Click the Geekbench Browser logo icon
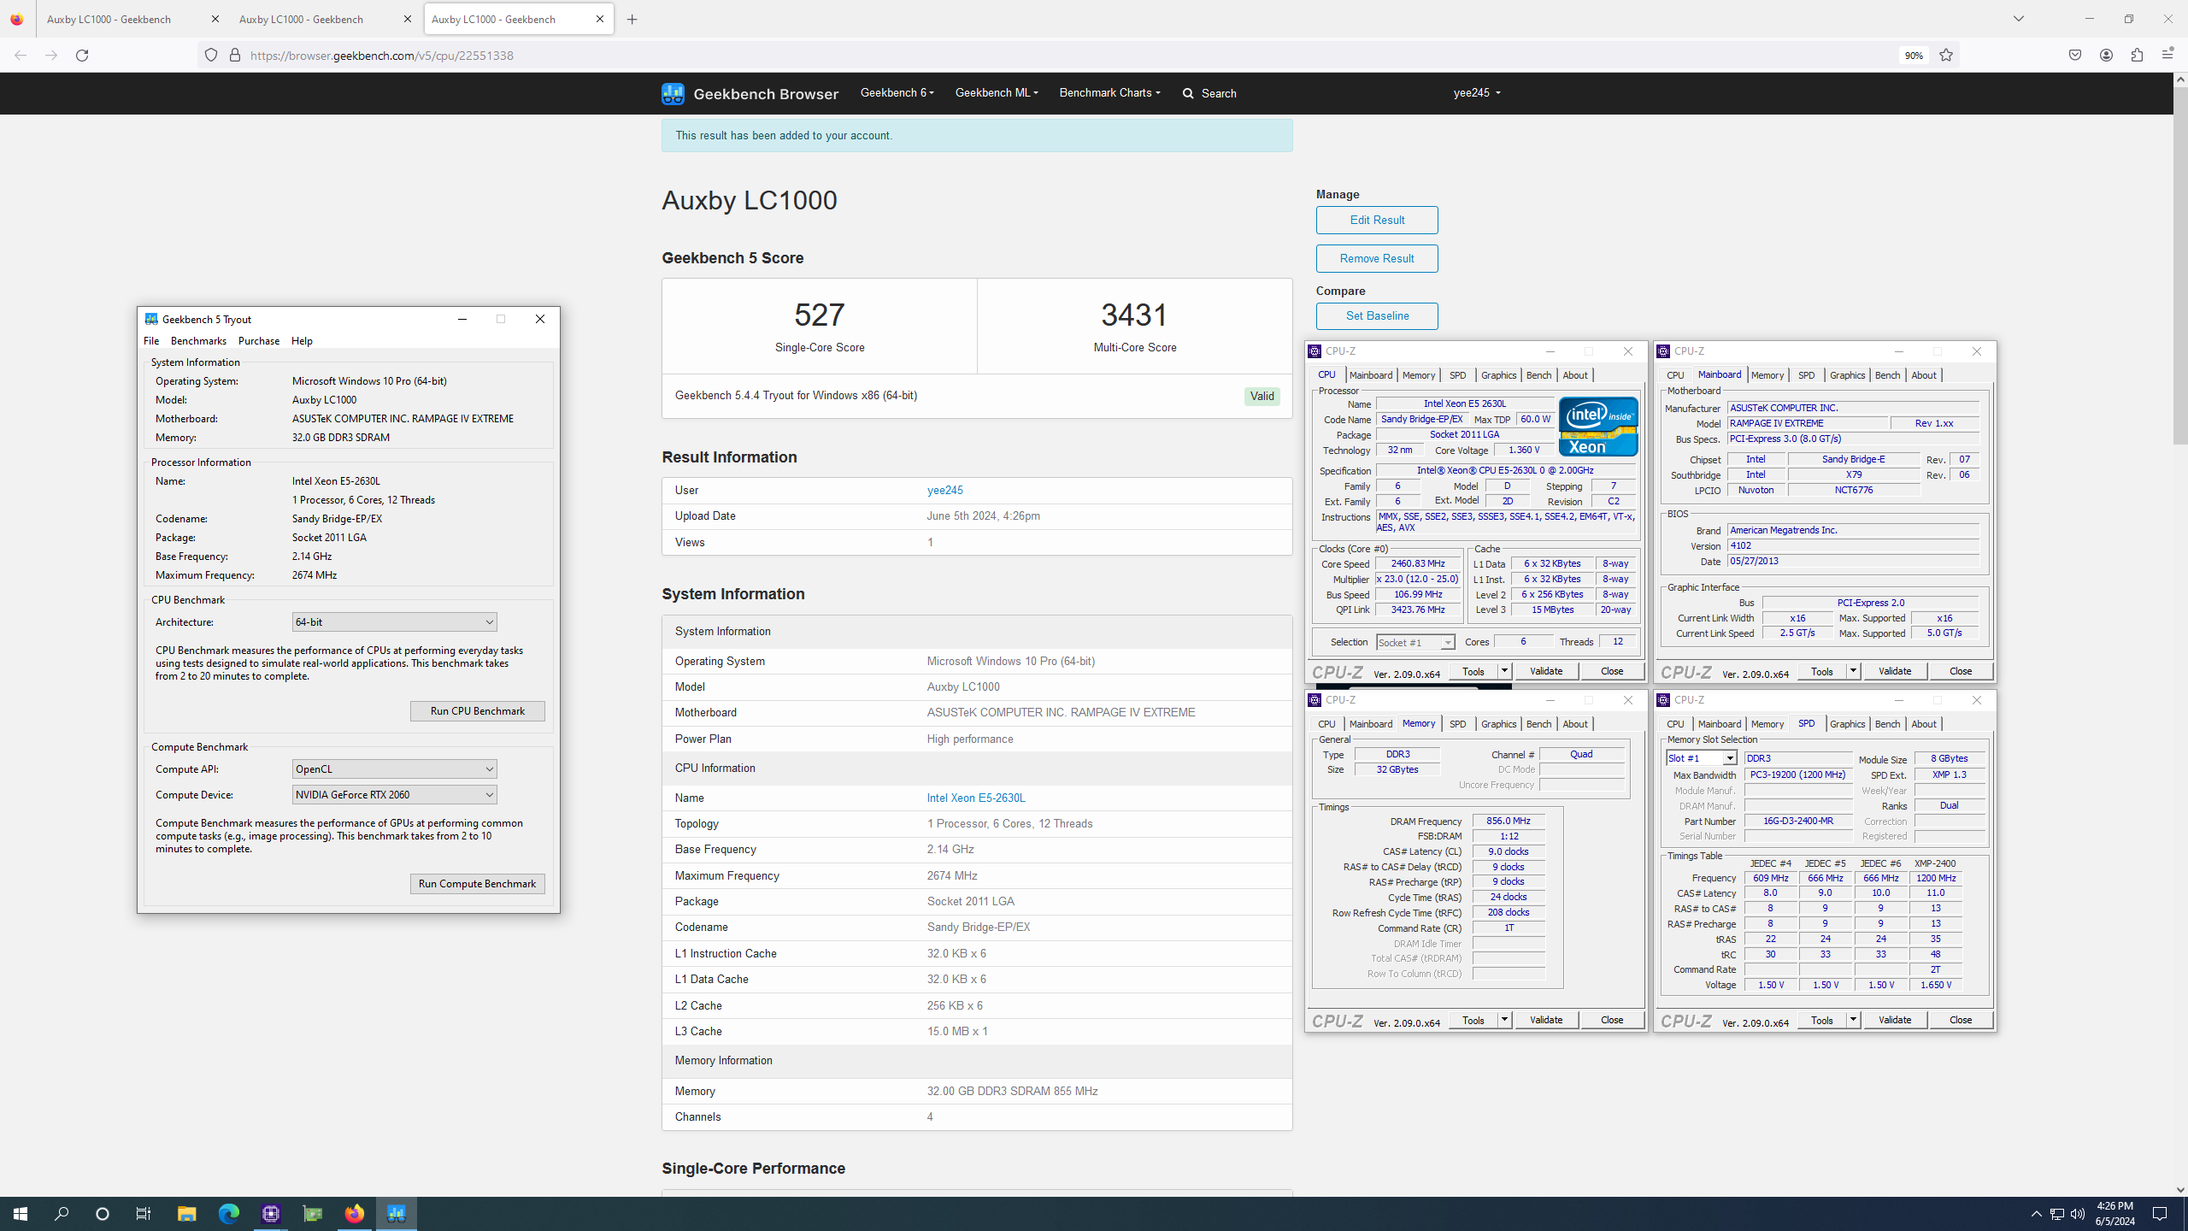Viewport: 2188px width, 1231px height. (673, 93)
